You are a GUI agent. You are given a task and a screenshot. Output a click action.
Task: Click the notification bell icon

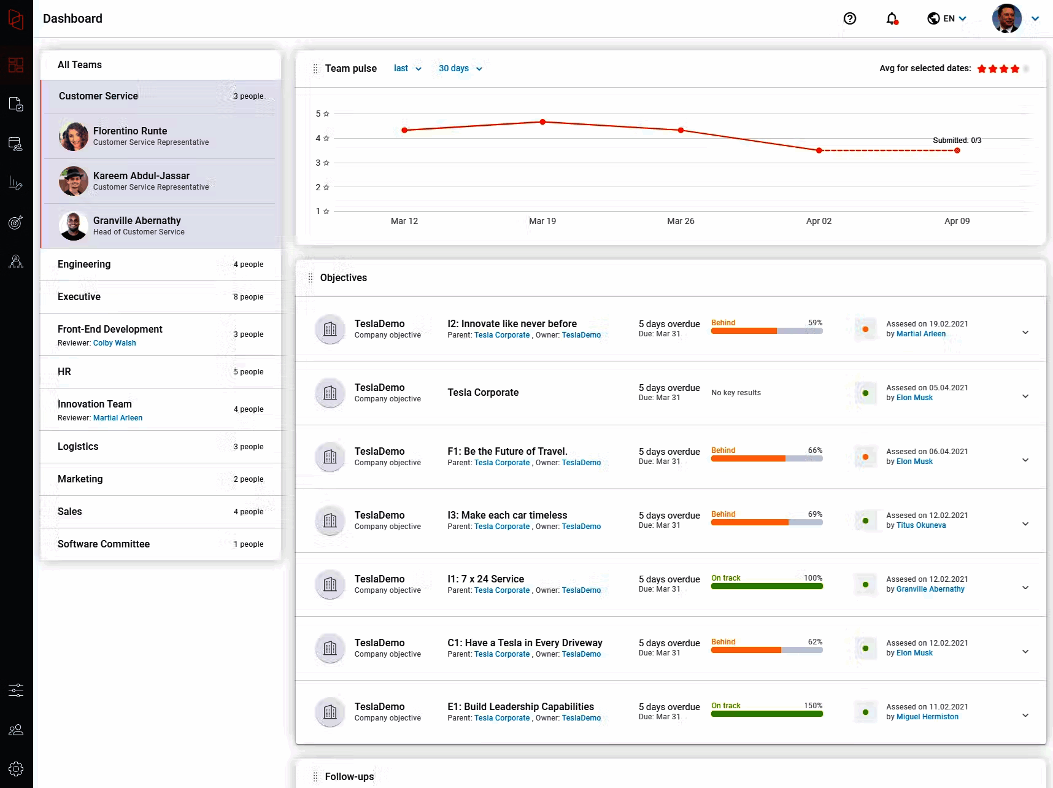tap(892, 19)
